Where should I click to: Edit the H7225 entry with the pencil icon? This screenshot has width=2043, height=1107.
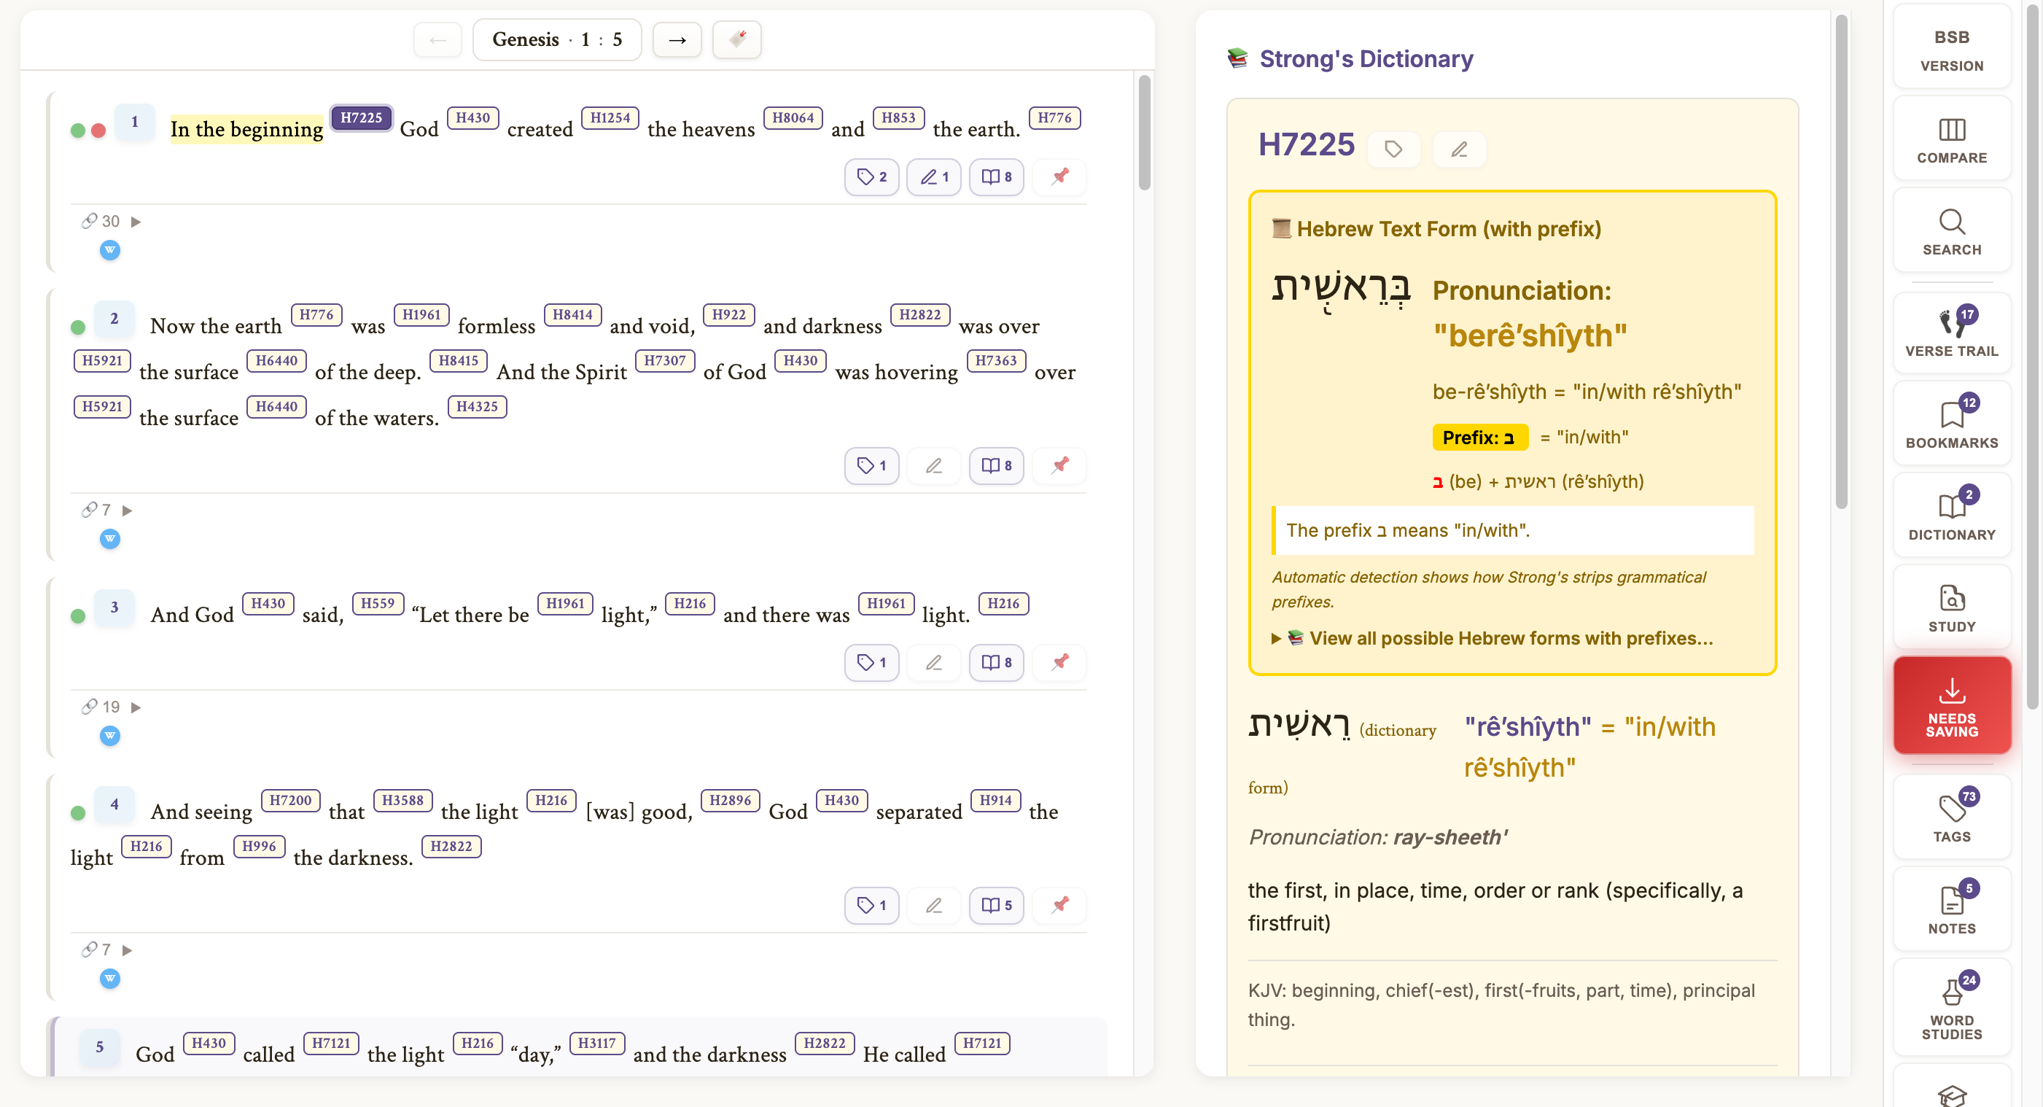(x=1458, y=149)
